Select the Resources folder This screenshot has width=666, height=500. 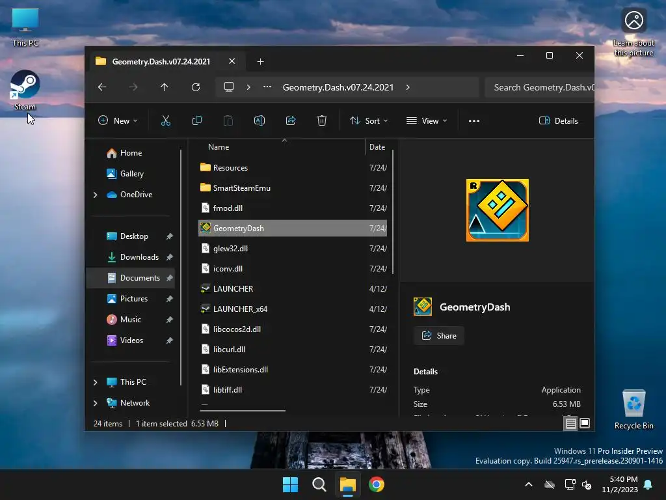pos(293,167)
